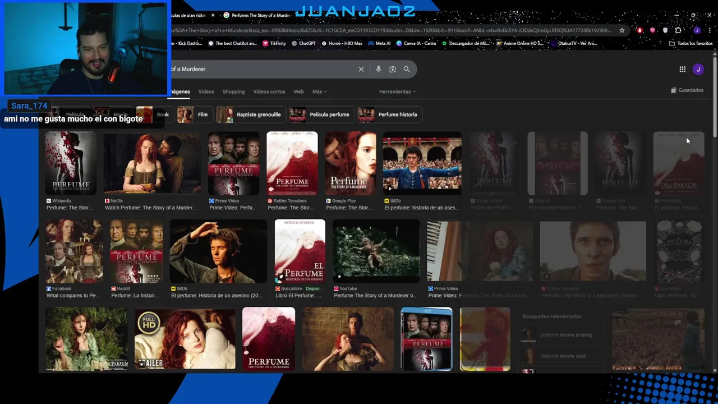Switch to the Shopping tab
Image resolution: width=718 pixels, height=404 pixels.
[233, 91]
